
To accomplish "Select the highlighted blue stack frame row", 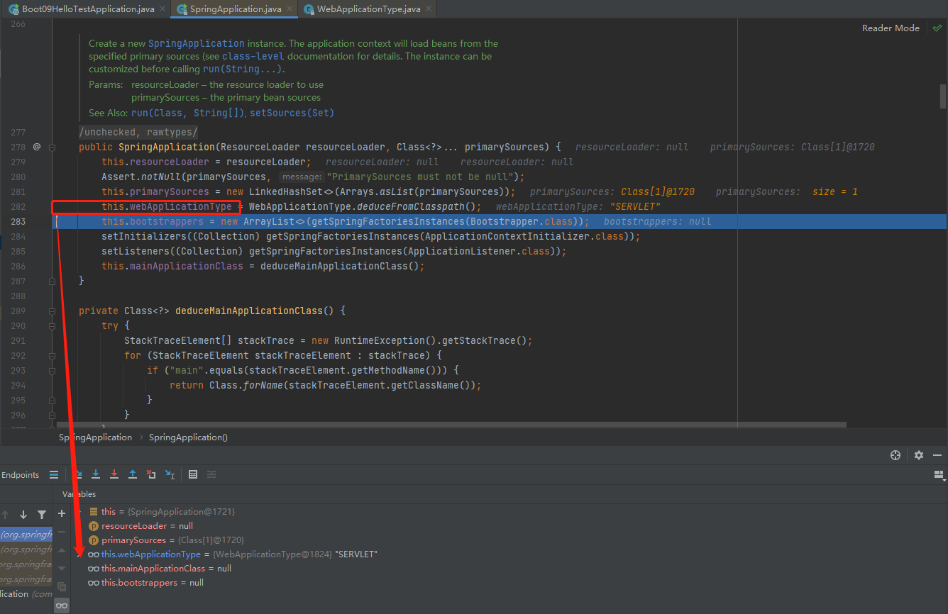I will [x=26, y=535].
